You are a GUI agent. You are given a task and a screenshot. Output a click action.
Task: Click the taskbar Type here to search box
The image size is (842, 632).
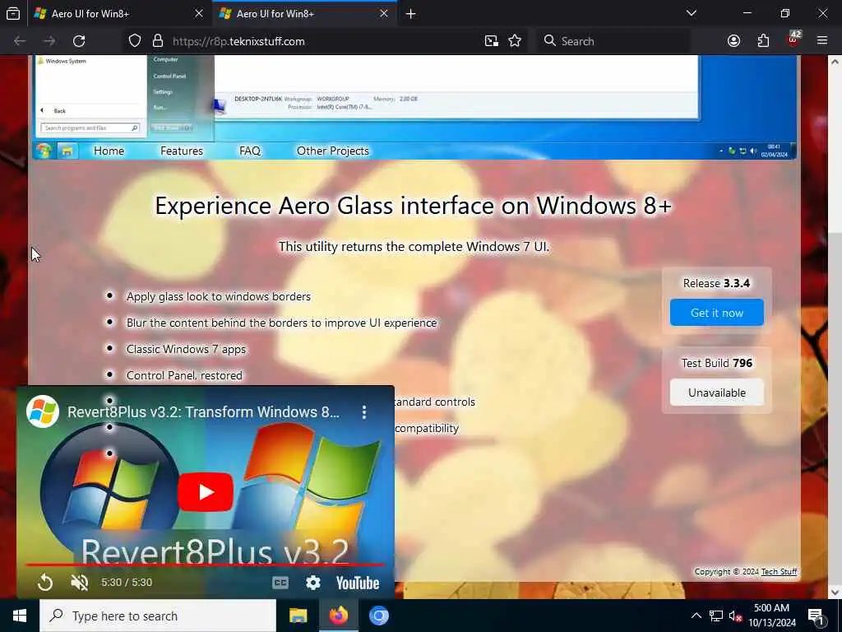[x=158, y=616]
